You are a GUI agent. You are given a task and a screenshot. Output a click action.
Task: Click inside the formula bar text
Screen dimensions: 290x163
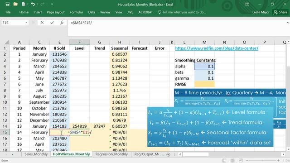click(81, 23)
